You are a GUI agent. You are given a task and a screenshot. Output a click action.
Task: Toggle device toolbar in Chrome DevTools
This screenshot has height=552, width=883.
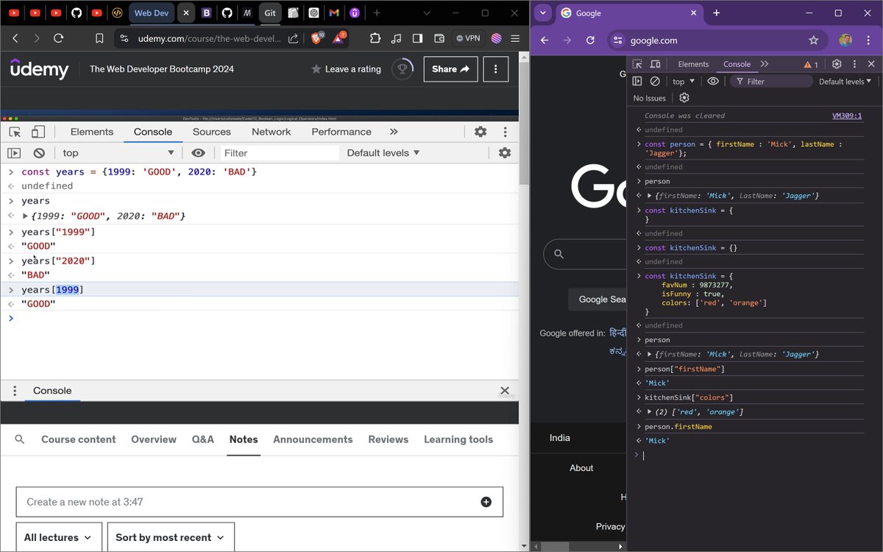(x=655, y=64)
